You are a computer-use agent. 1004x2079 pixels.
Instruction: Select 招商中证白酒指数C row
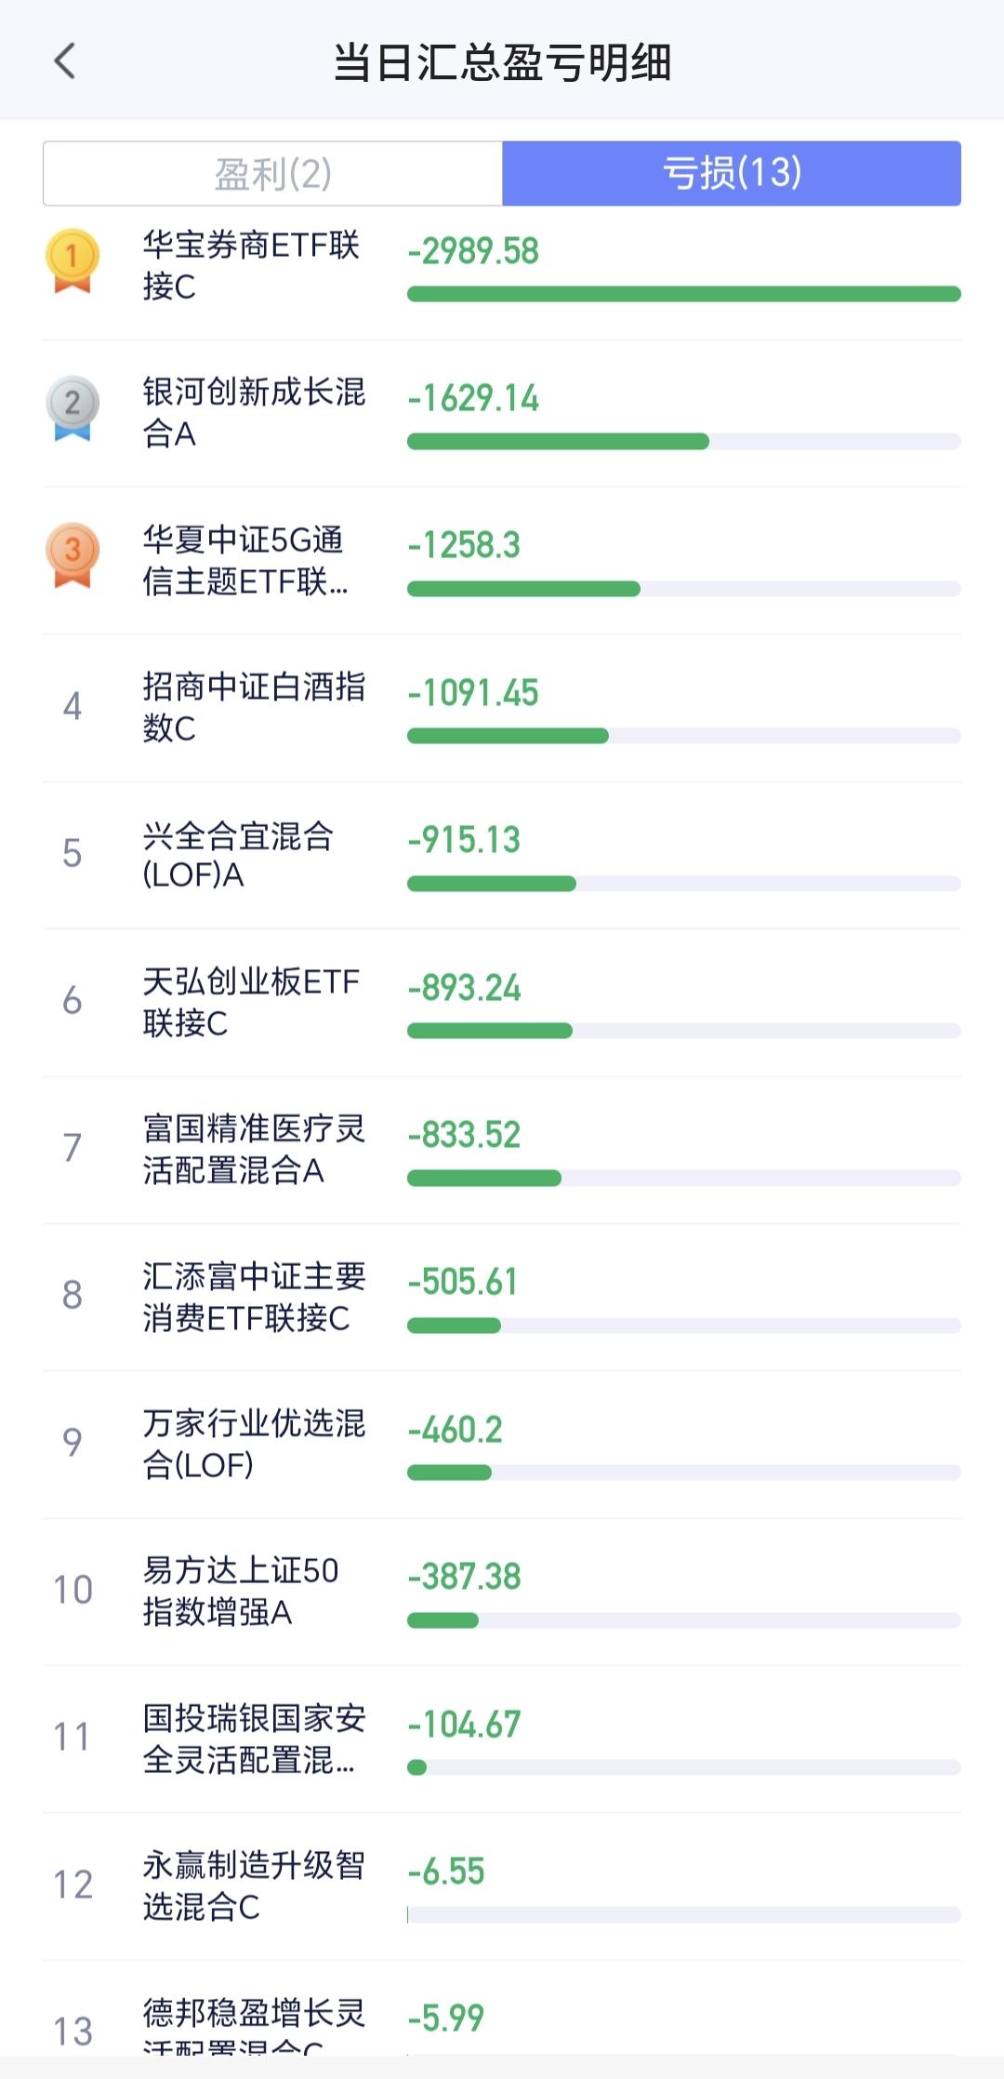[x=253, y=707]
